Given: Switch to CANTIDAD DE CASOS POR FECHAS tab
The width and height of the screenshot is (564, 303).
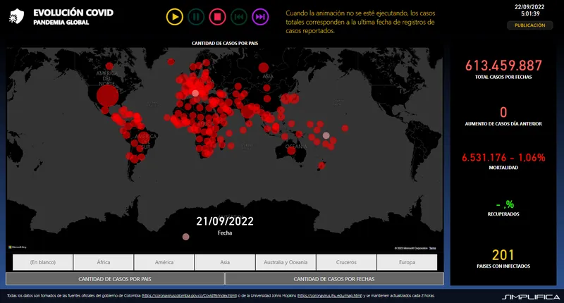Looking at the screenshot, I should pos(334,279).
